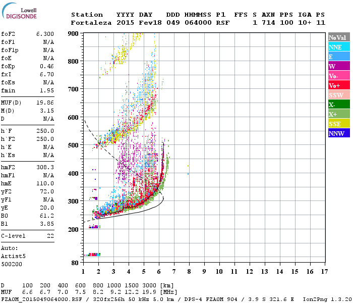
Task: Click the fmin value 1.95
Action: pyautogui.click(x=47, y=90)
